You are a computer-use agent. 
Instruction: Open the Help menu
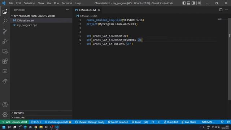78,3
